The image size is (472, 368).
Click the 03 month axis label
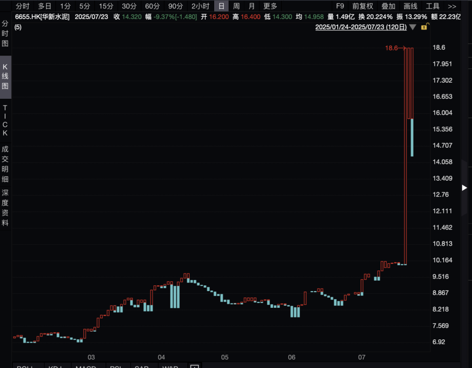(x=91, y=357)
